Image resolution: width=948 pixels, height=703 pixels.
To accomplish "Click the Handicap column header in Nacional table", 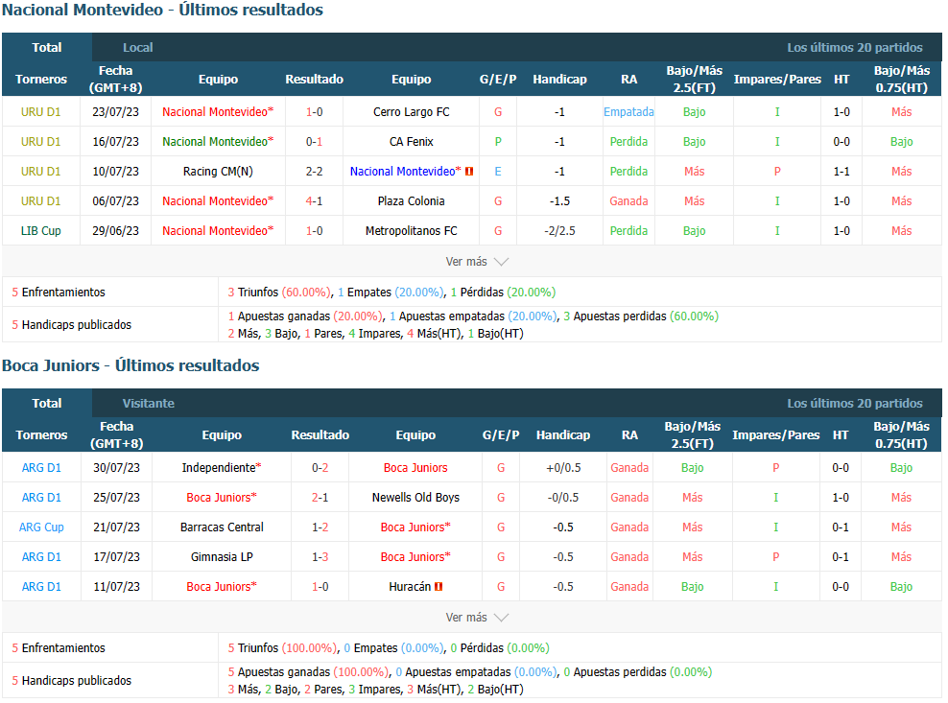I will 559,80.
